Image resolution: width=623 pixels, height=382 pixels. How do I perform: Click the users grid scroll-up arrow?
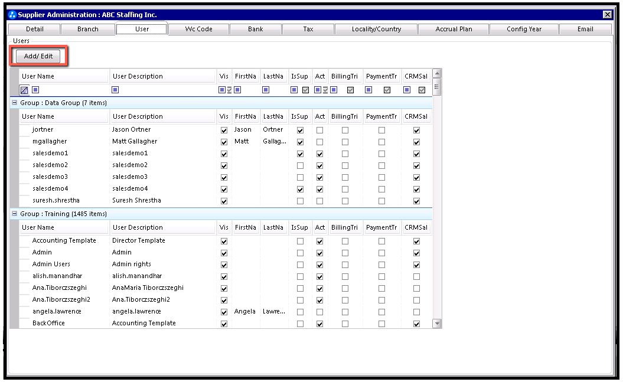(x=437, y=73)
